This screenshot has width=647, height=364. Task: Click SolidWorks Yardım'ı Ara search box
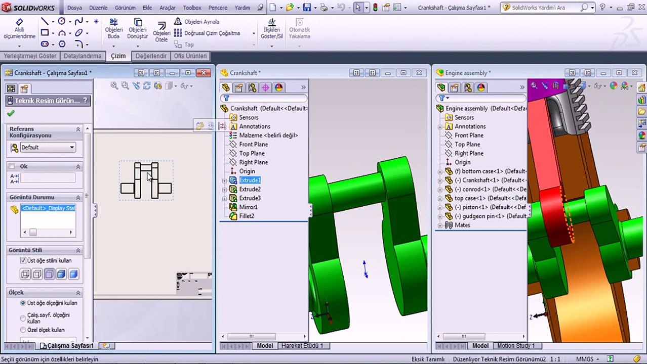tap(547, 8)
